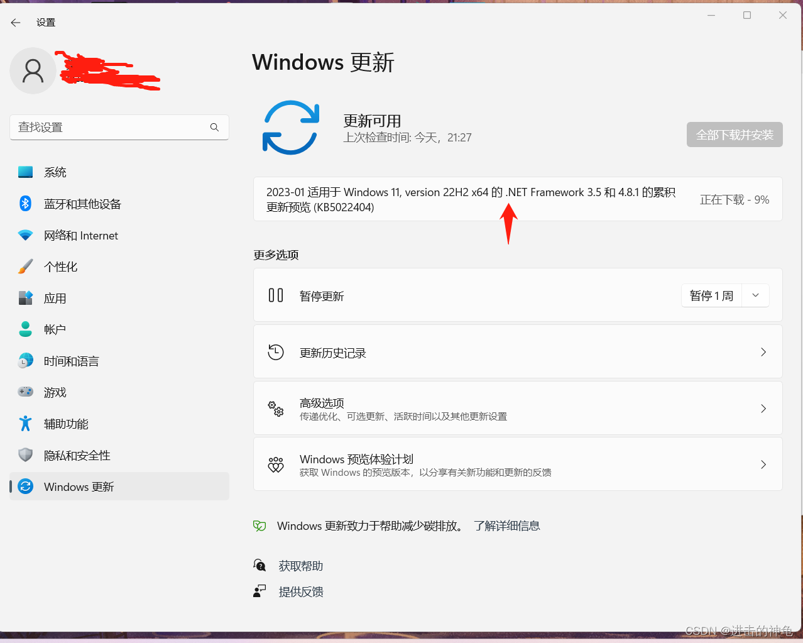Focus the 查找设置 search field
803x643 pixels.
[119, 127]
